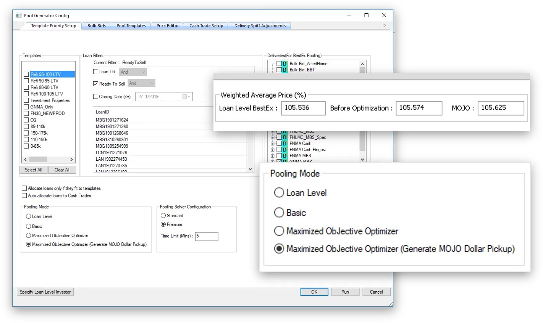
Task: Open the Delivery Spiff Adjustments tab
Action: (x=260, y=26)
